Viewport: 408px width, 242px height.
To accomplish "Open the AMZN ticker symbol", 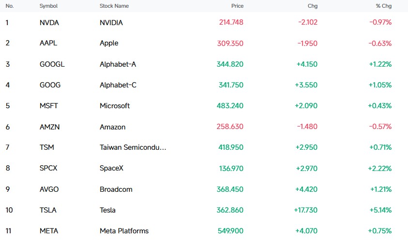I will [49, 127].
